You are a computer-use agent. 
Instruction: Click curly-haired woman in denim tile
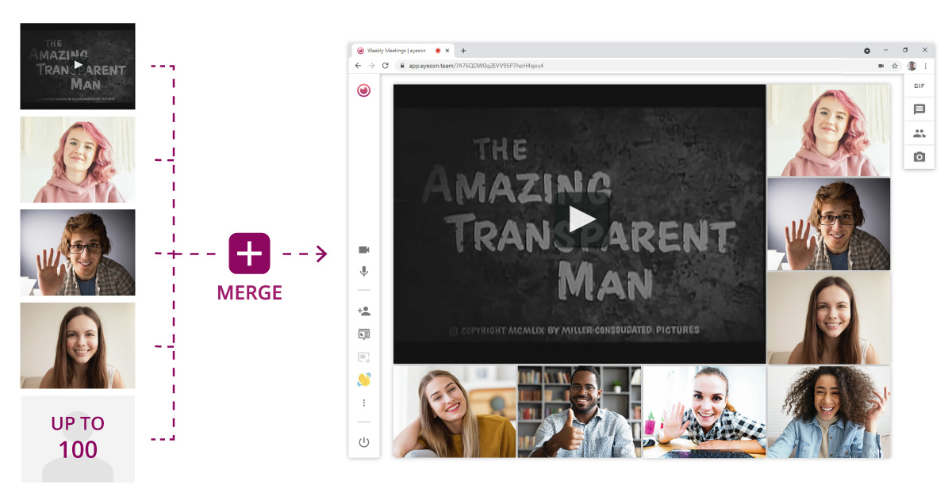[828, 411]
